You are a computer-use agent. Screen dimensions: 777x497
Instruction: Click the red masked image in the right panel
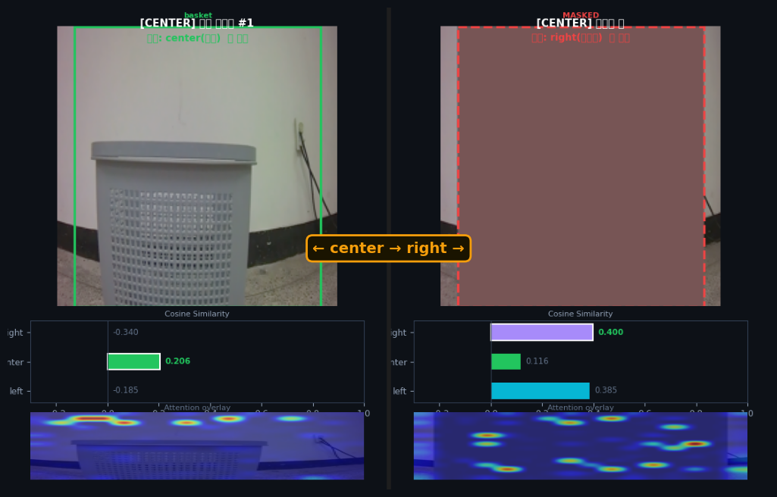(580, 166)
